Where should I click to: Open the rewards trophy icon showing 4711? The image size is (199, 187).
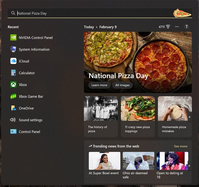(168, 27)
